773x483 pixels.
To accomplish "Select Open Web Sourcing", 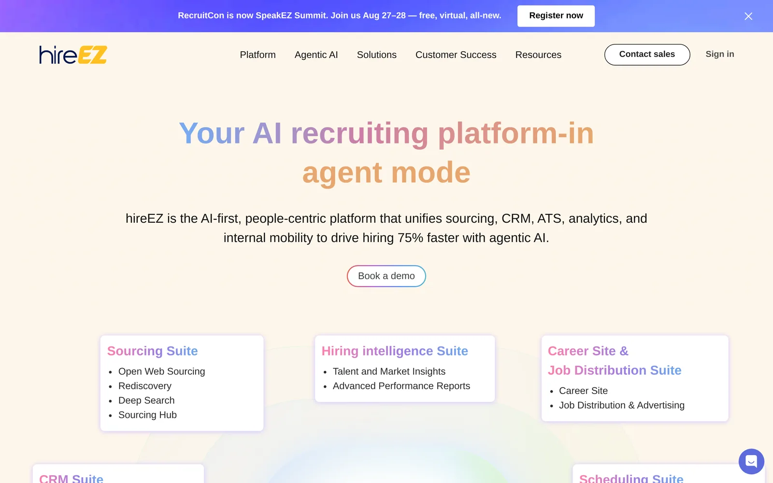I will pos(162,371).
